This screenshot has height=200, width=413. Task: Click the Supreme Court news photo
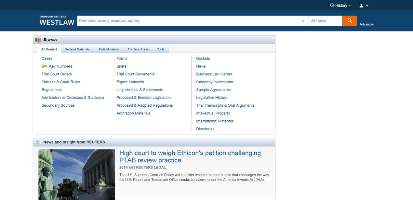76,175
